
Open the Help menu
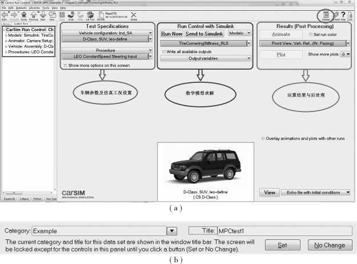[x=63, y=8]
